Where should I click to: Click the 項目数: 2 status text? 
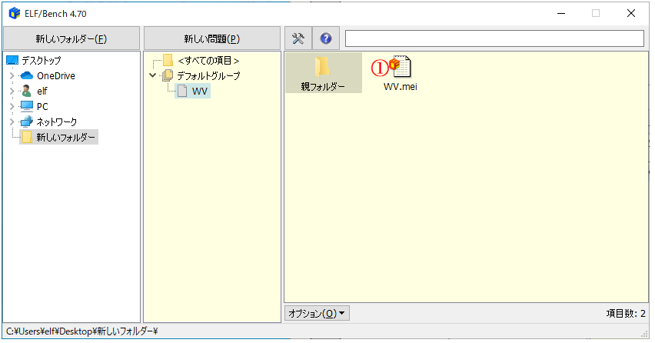click(x=626, y=313)
